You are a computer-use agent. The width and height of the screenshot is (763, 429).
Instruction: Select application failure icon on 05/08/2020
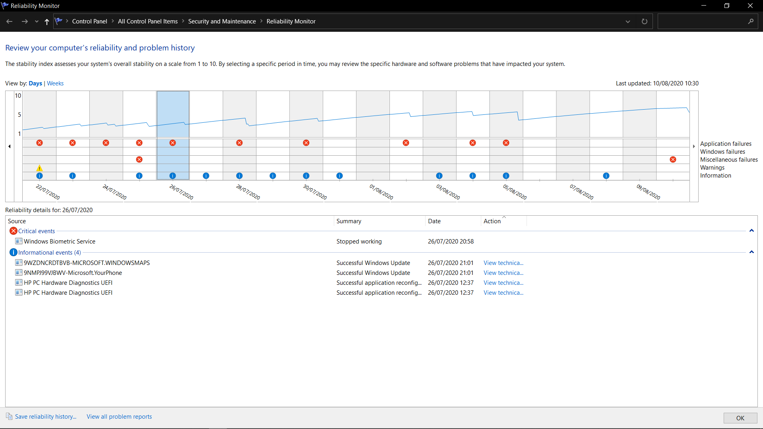tap(506, 143)
